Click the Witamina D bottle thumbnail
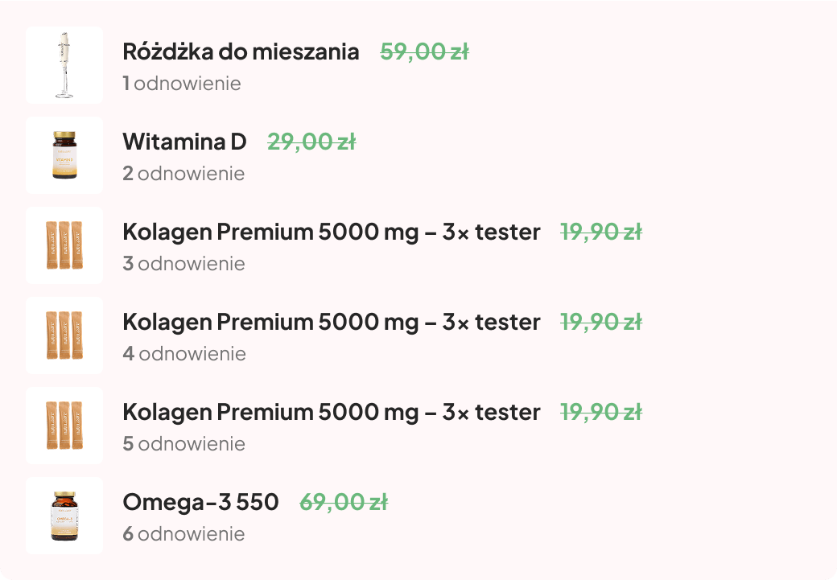Viewport: 837px width, 580px height. 64,155
